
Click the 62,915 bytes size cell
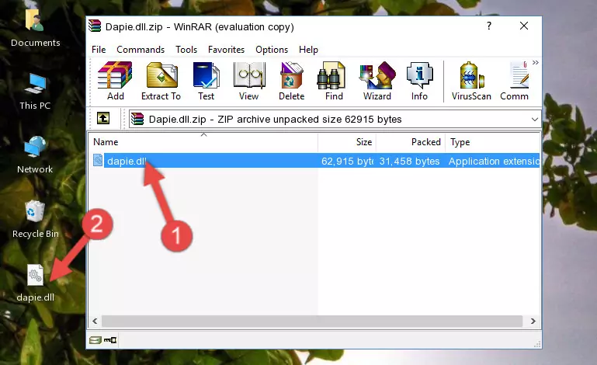tap(347, 162)
